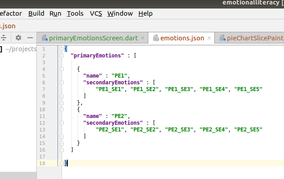Click line number 5 in the gutter
This screenshot has width=284, height=179.
tap(44, 76)
